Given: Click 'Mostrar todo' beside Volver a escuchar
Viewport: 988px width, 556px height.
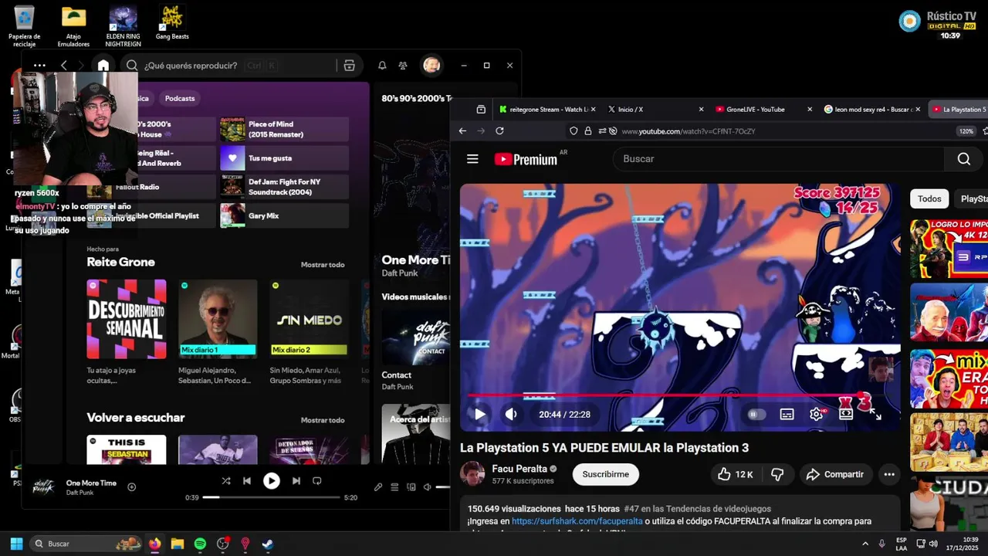Looking at the screenshot, I should [x=323, y=420].
